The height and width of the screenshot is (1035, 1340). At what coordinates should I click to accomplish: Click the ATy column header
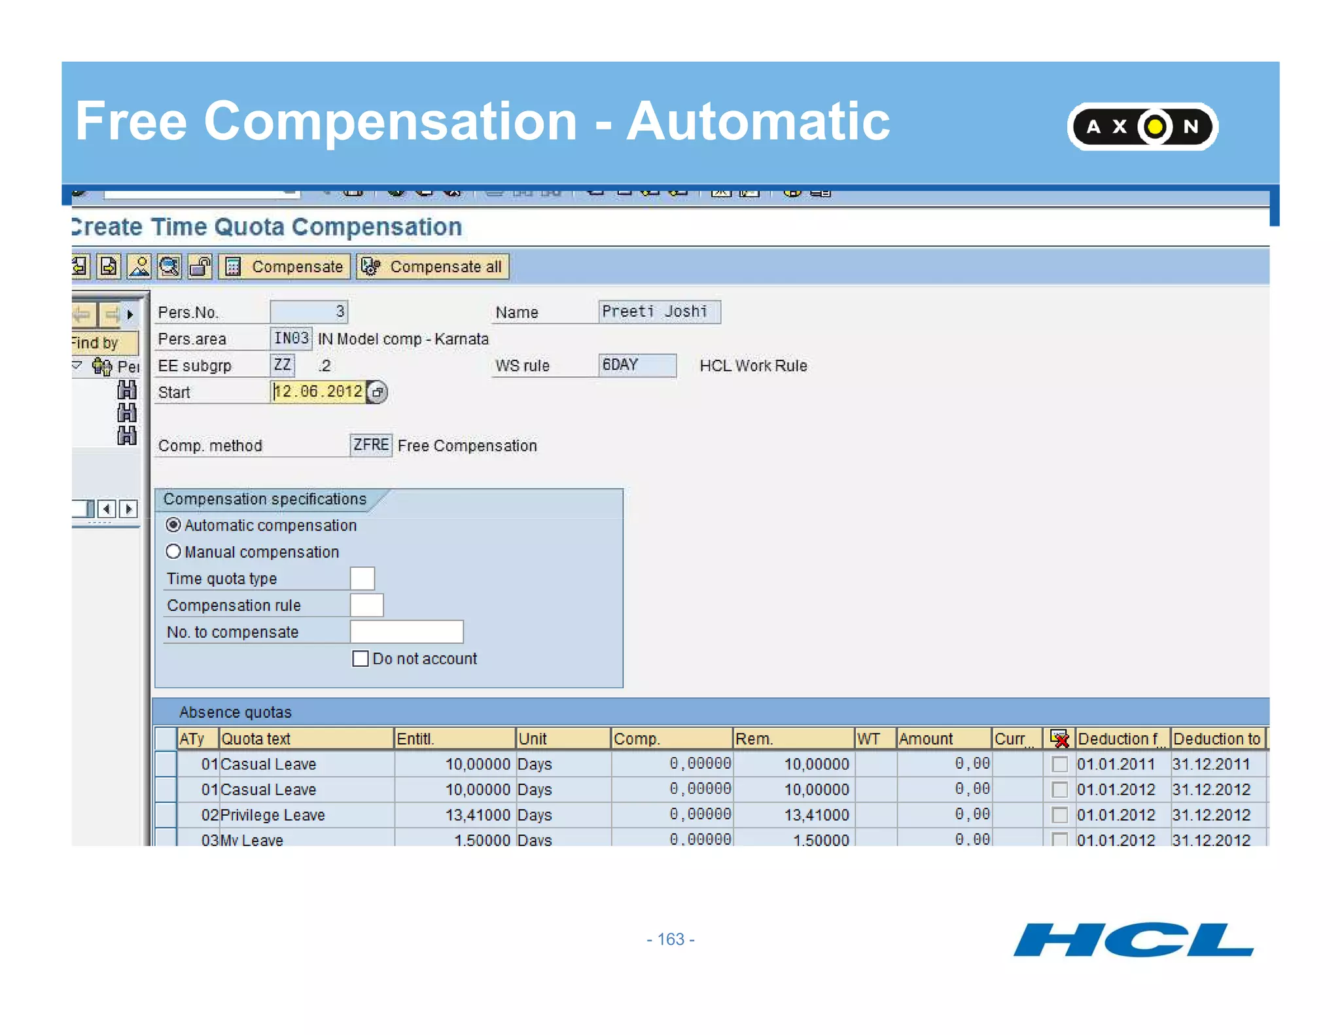198,739
